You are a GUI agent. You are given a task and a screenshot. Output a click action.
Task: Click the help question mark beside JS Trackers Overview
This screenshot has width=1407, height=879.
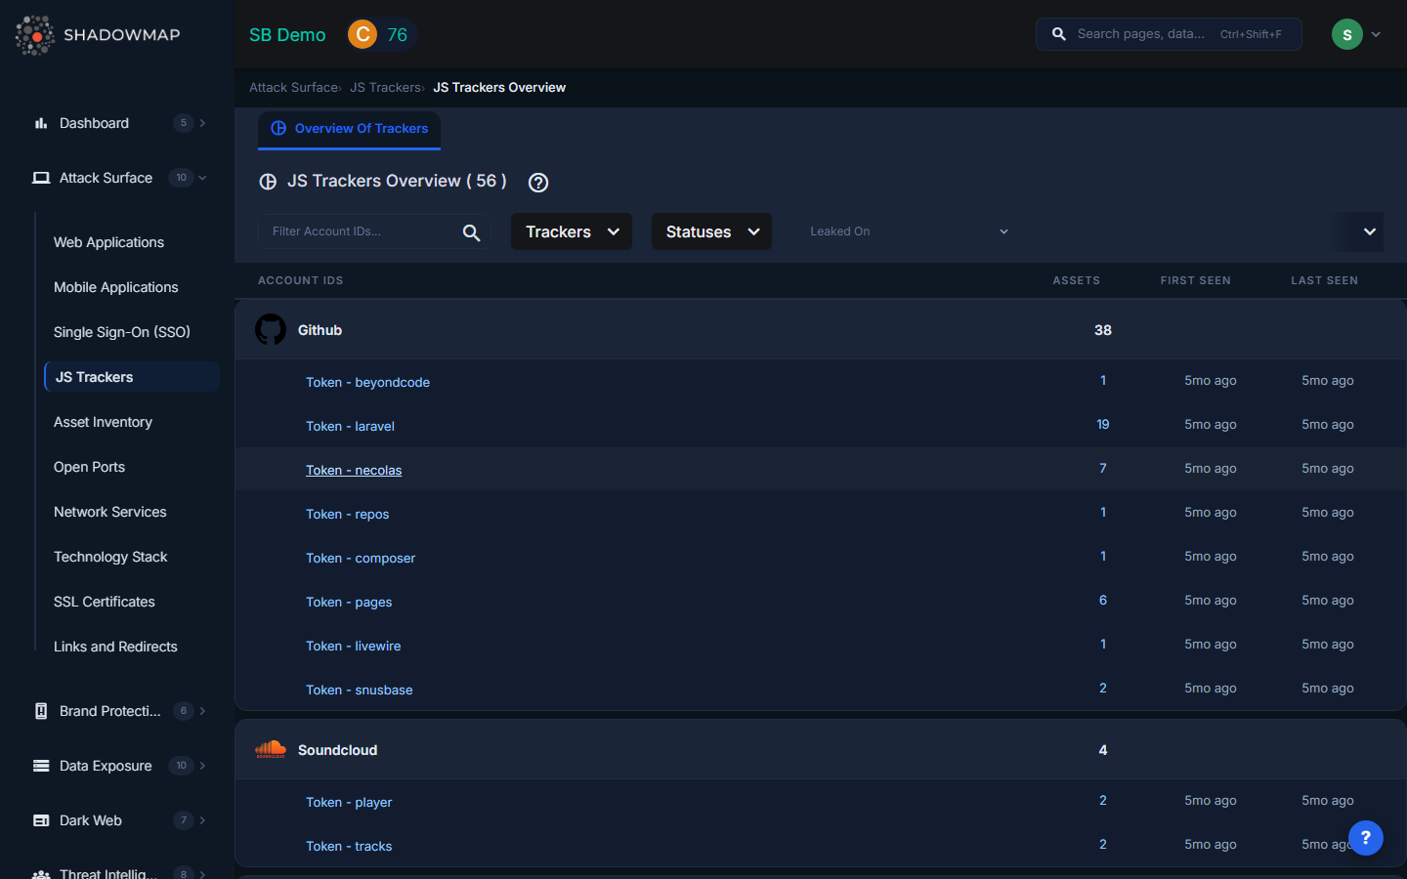538,183
